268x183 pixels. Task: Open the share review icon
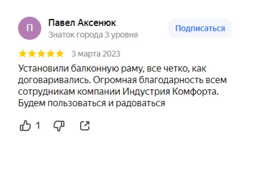click(85, 126)
